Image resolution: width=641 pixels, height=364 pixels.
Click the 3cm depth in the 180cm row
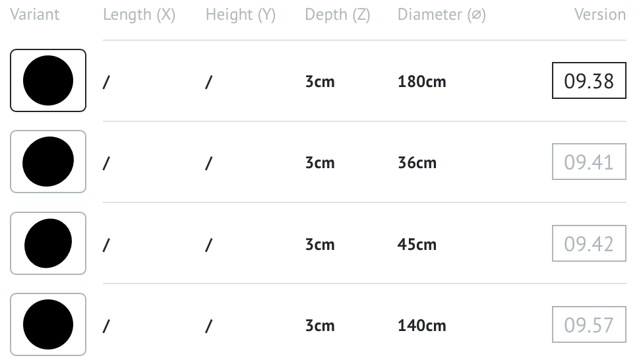[x=320, y=82]
